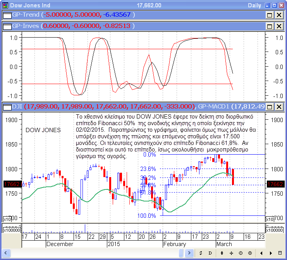This screenshot has width=287, height=260.
Task: Click the DJI title with OHLC values
Action: 103,107
